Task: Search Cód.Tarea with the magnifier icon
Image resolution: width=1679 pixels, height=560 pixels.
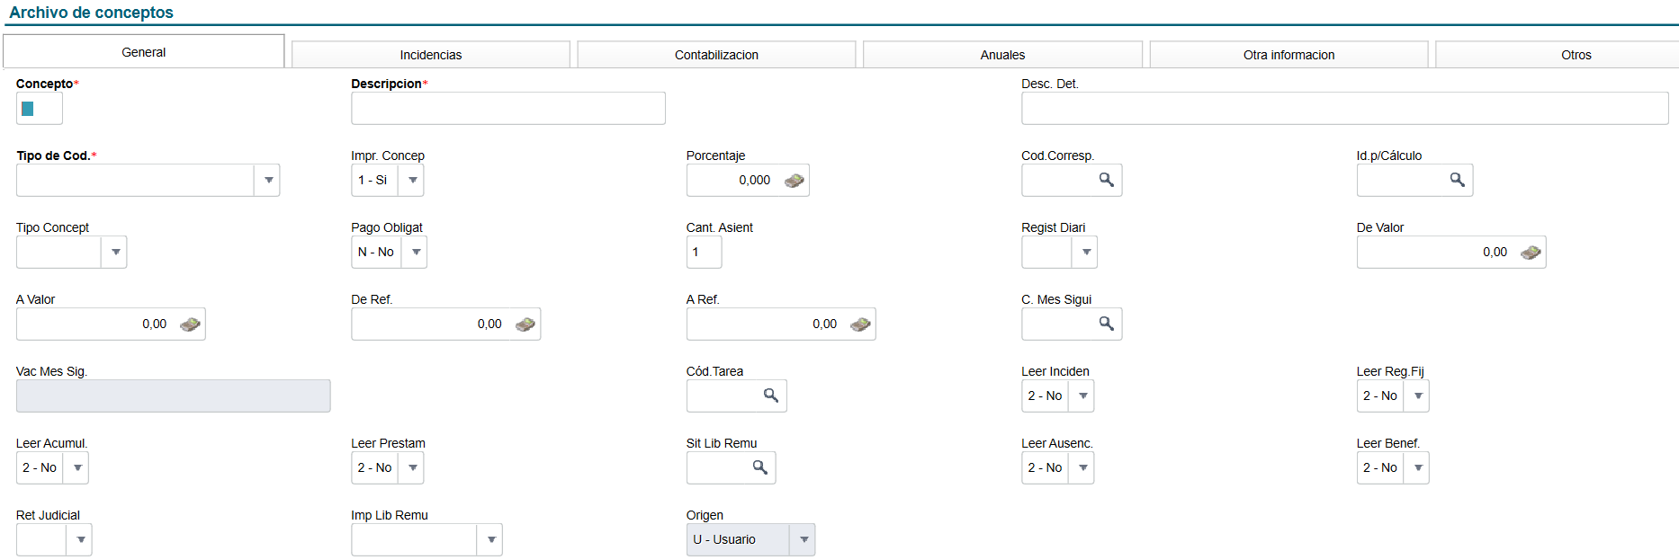Action: [x=770, y=396]
